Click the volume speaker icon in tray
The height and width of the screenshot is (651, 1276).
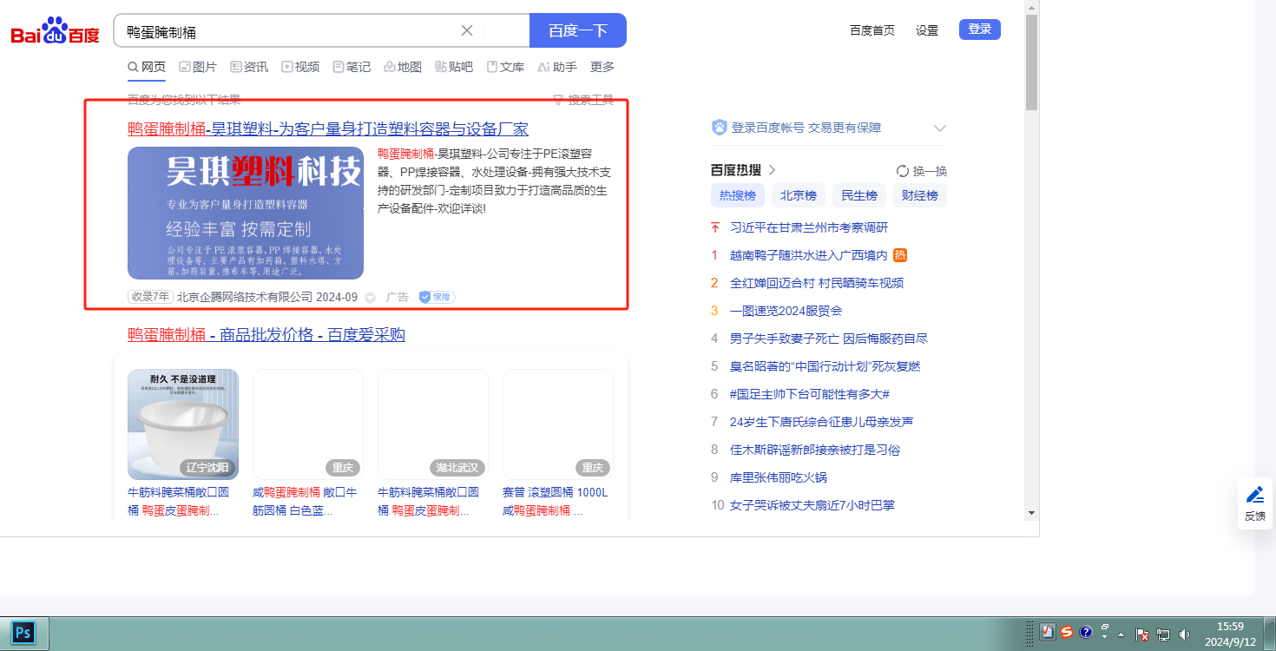tap(1185, 635)
